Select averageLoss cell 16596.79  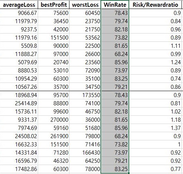pyautogui.click(x=19, y=161)
